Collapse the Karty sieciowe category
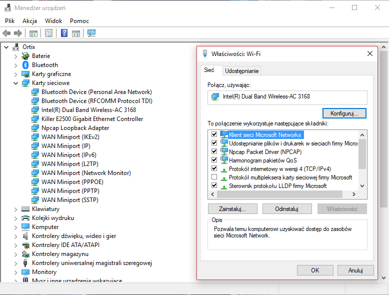Viewport: 389px width, 295px height. (15, 83)
